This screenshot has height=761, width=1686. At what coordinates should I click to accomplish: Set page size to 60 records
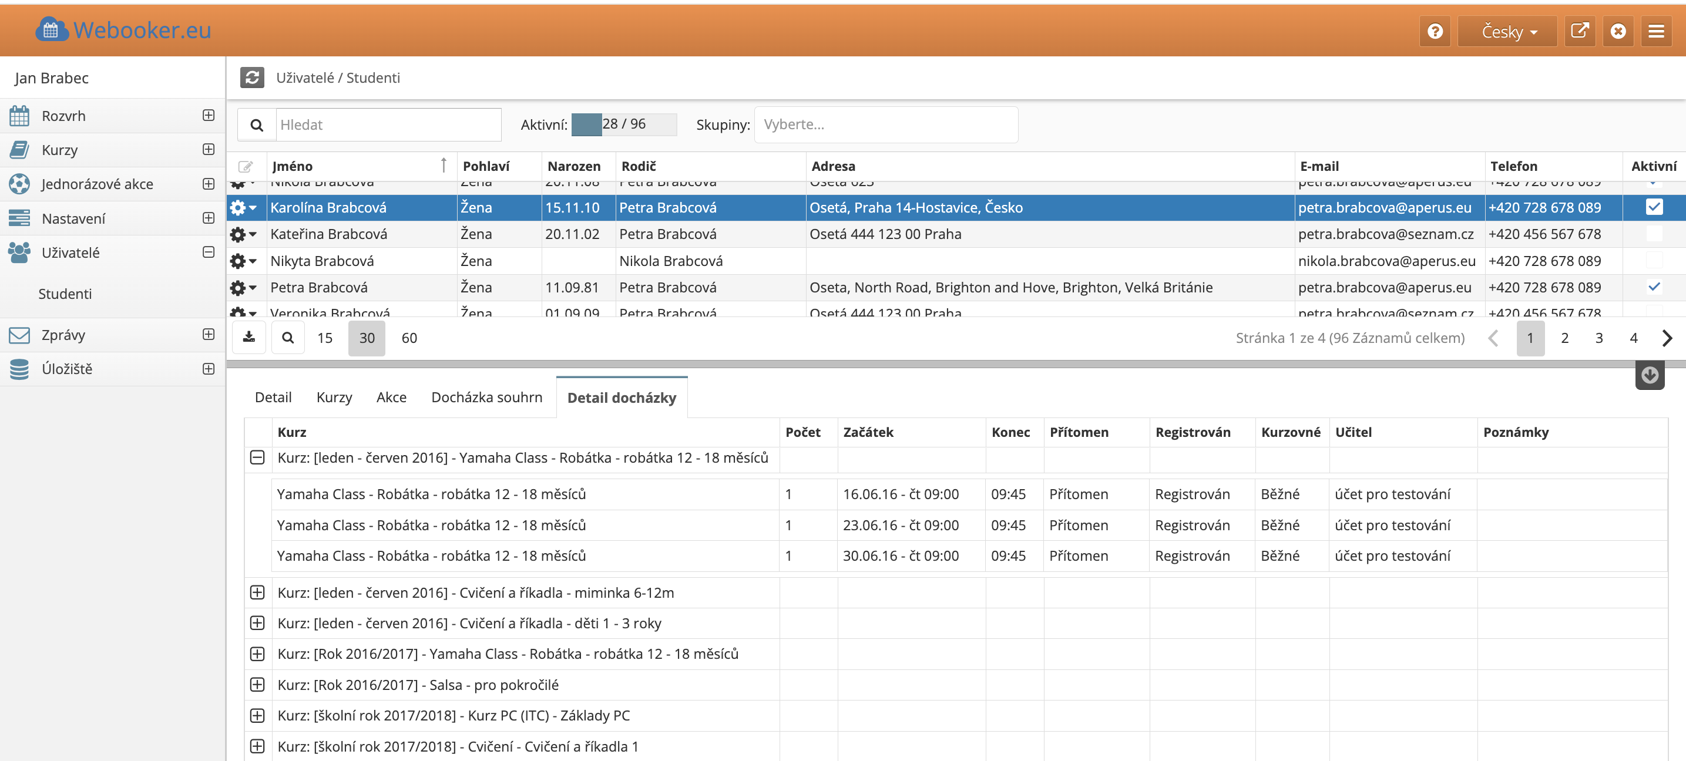tap(409, 338)
